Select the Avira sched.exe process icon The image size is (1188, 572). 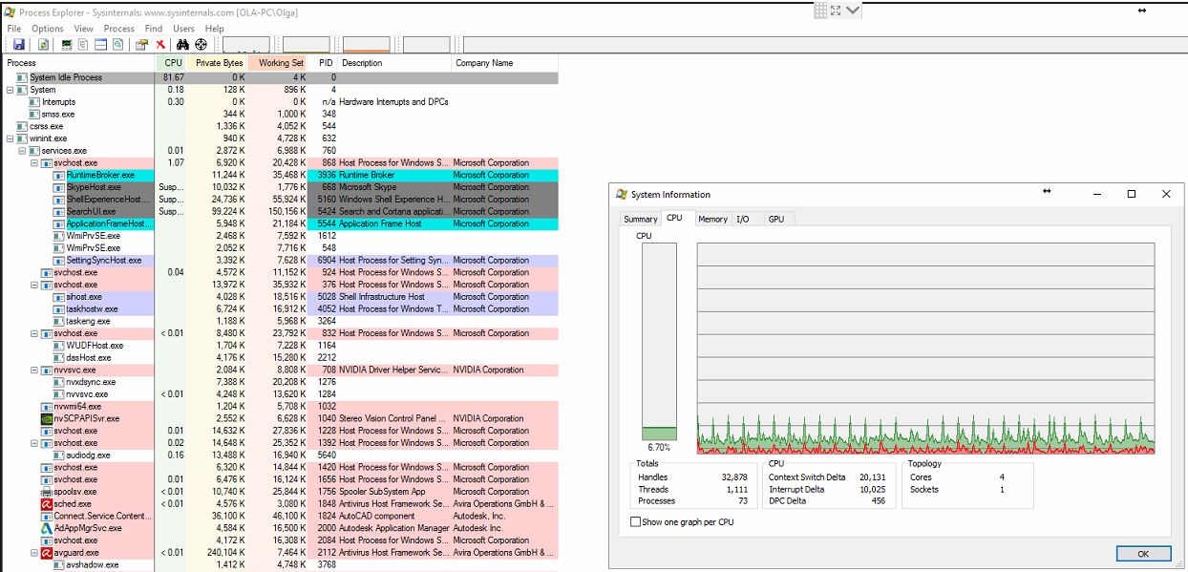coord(46,504)
